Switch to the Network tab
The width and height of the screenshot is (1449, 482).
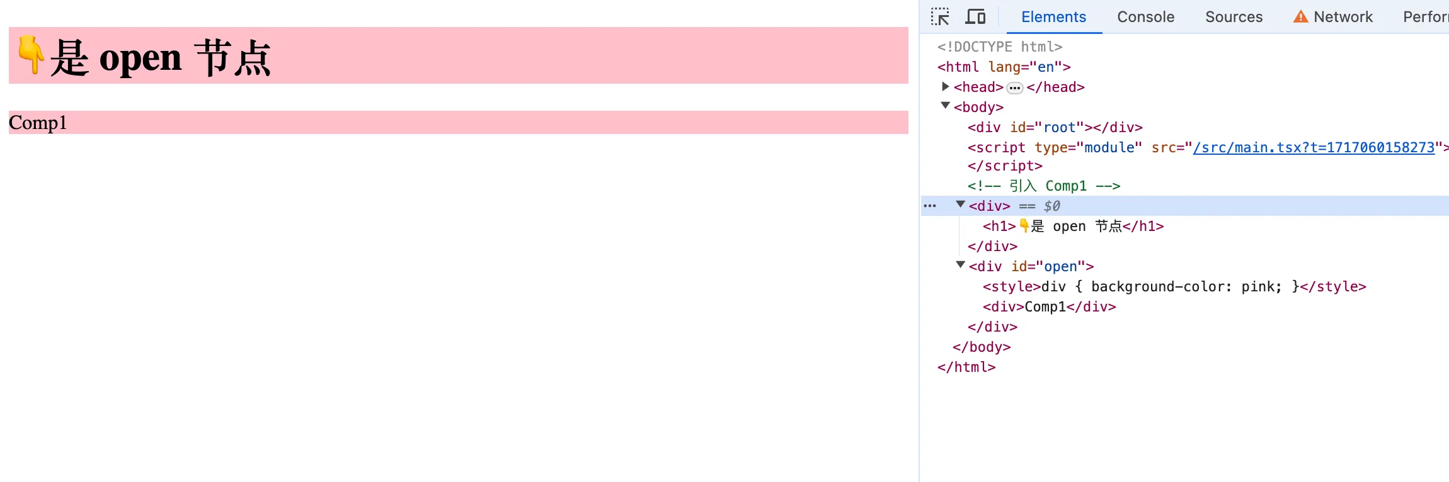pyautogui.click(x=1343, y=17)
